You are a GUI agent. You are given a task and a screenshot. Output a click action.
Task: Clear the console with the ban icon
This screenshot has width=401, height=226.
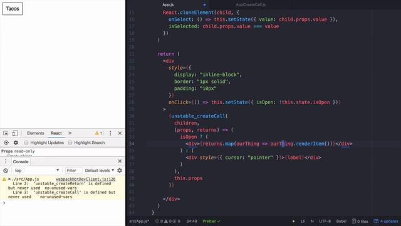coord(6,170)
